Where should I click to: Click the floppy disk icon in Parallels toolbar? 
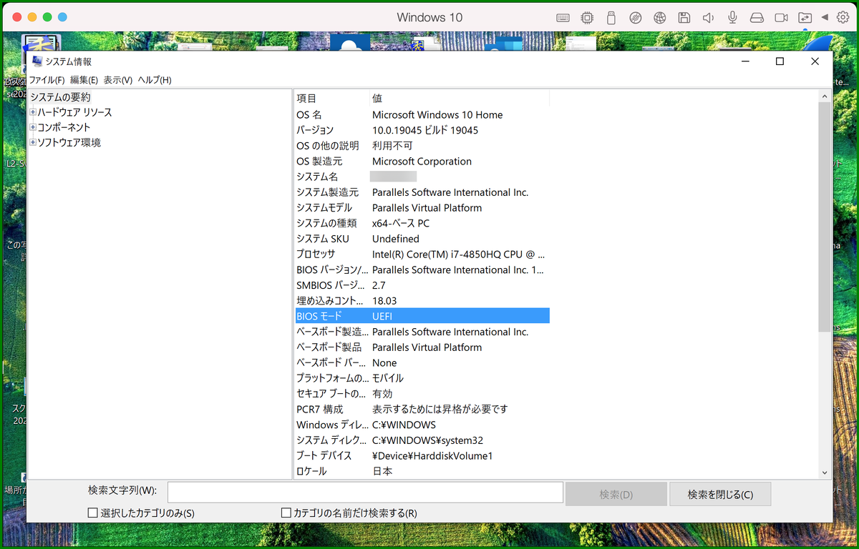(684, 18)
